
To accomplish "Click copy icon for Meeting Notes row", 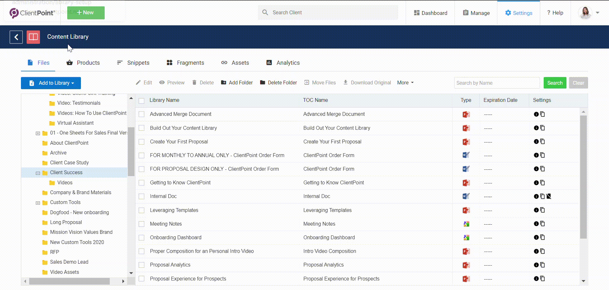I will [x=543, y=224].
